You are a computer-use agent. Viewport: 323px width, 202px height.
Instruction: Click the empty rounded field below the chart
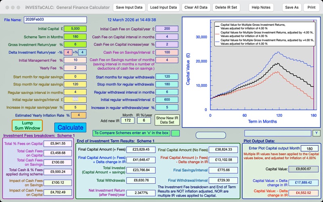(211, 135)
